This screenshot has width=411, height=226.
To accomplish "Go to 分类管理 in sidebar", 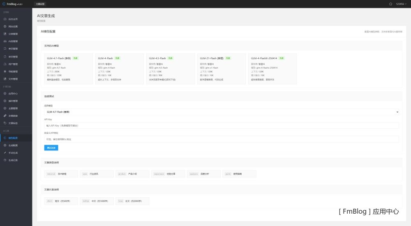I will 13,34.
